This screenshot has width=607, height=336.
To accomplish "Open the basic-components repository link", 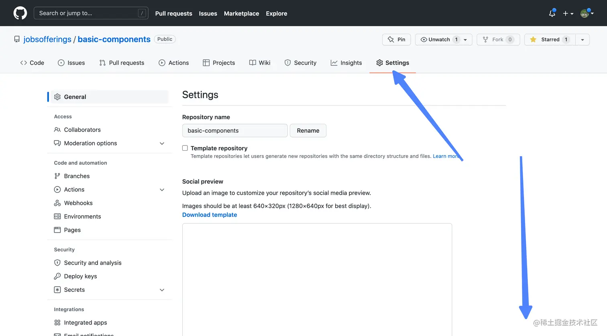I will click(x=114, y=39).
